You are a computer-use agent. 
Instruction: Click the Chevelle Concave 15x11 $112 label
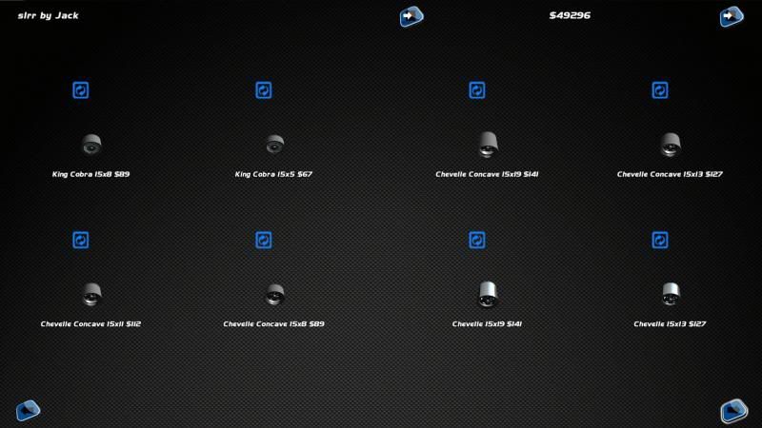(90, 324)
